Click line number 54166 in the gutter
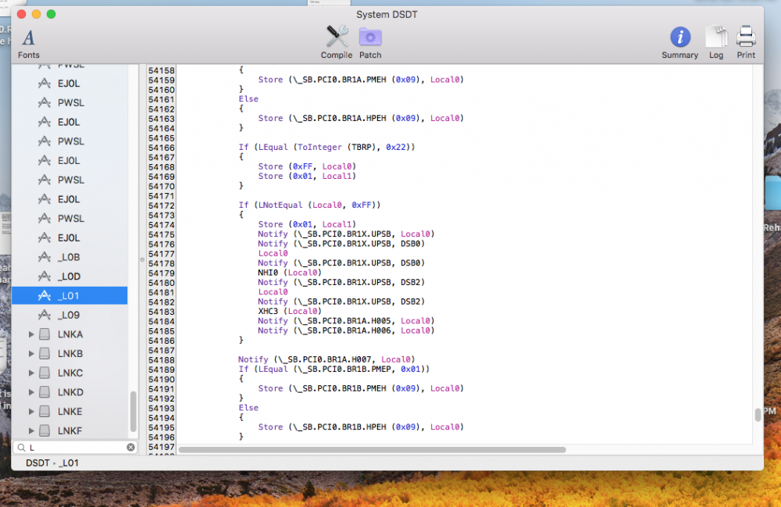 click(162, 148)
